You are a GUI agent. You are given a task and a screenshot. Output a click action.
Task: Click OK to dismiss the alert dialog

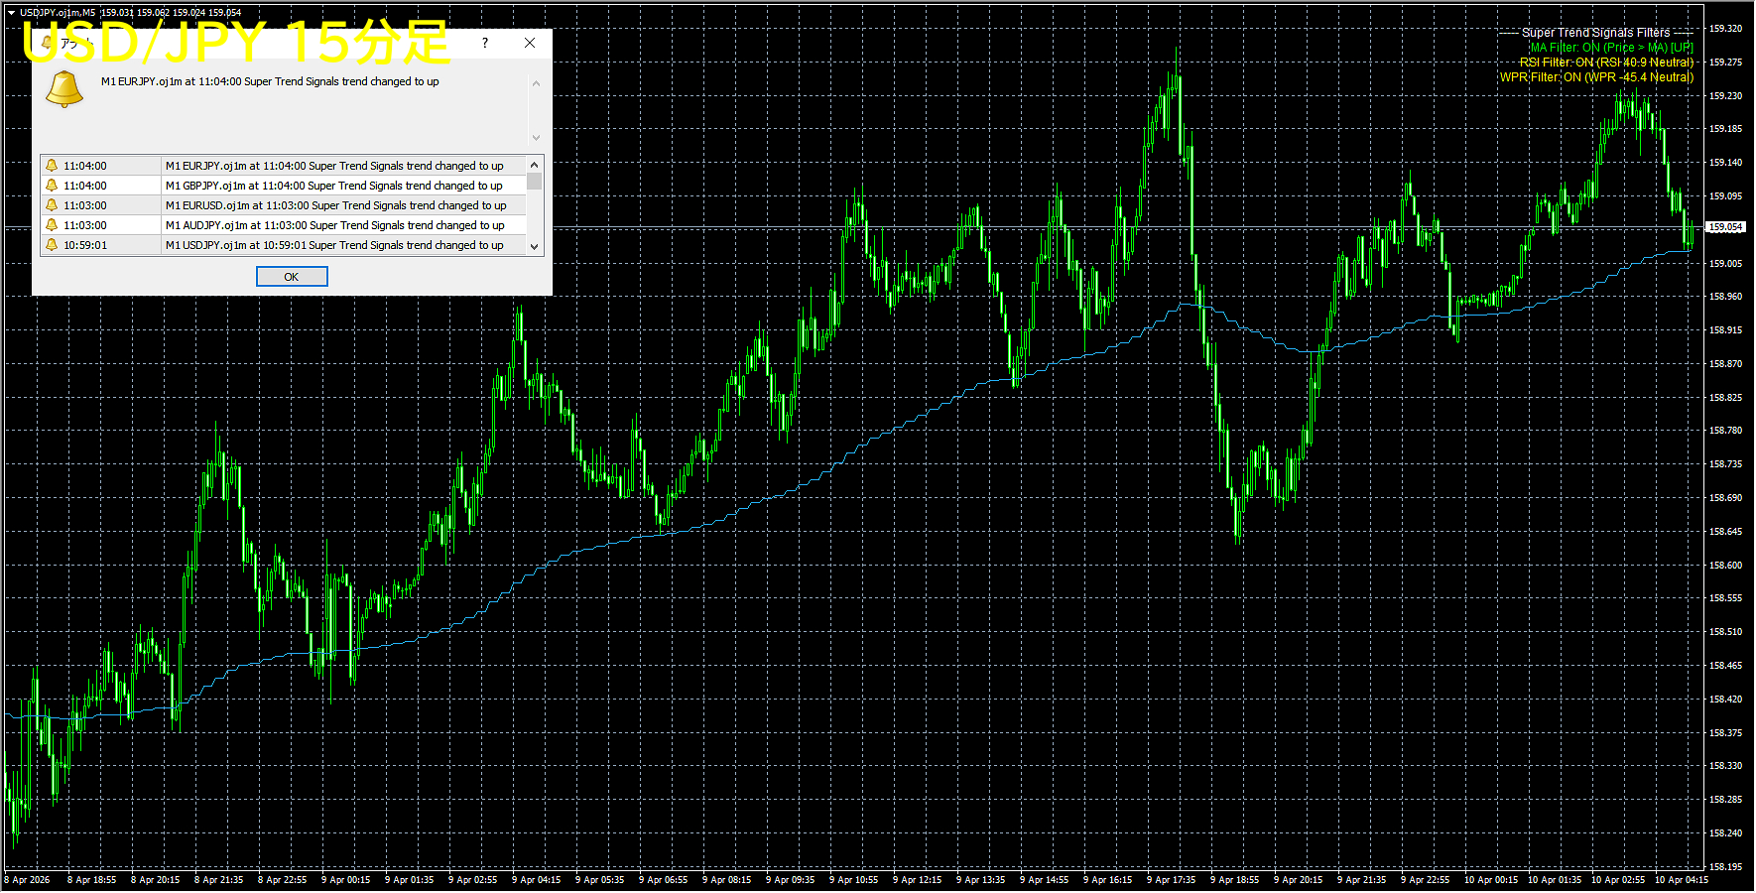(292, 277)
